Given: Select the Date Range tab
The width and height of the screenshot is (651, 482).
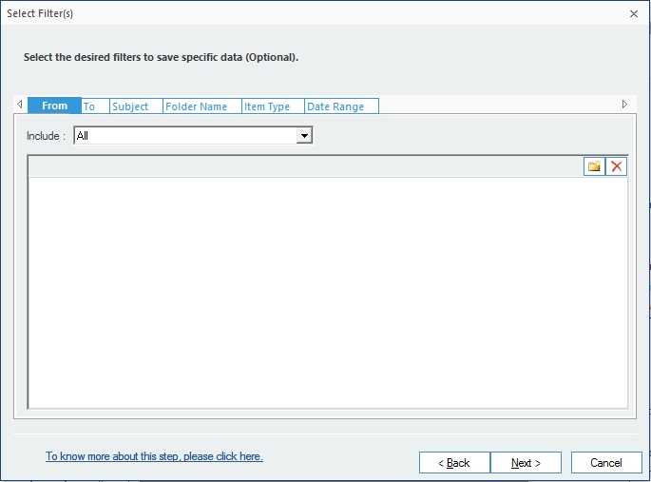Looking at the screenshot, I should [342, 106].
